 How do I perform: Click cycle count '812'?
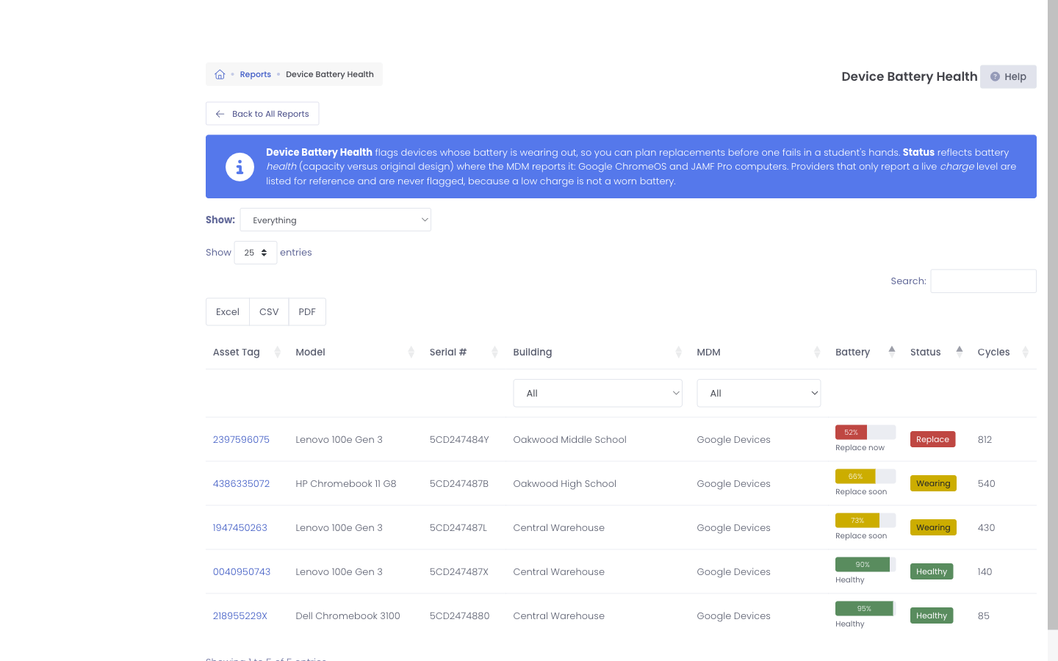coord(985,439)
